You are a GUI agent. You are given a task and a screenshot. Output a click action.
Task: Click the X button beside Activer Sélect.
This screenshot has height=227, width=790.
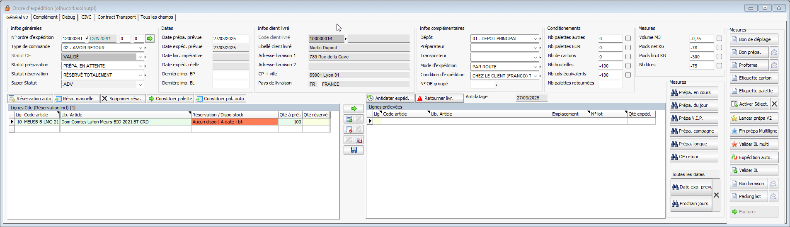coord(774,104)
